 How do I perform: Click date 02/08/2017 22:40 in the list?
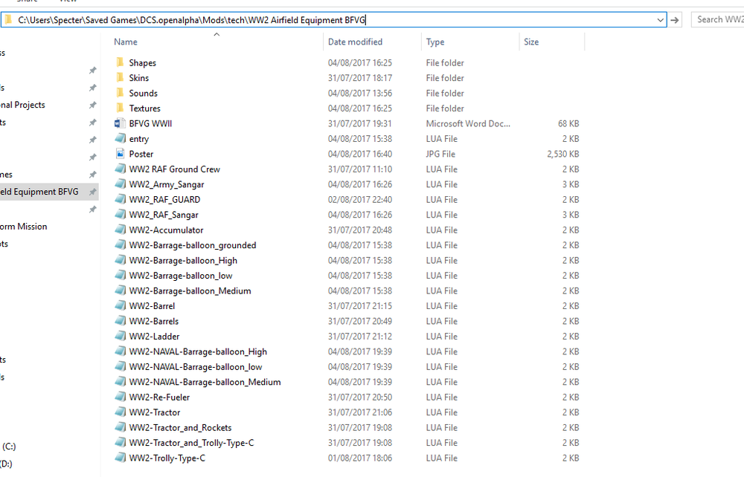coord(360,199)
